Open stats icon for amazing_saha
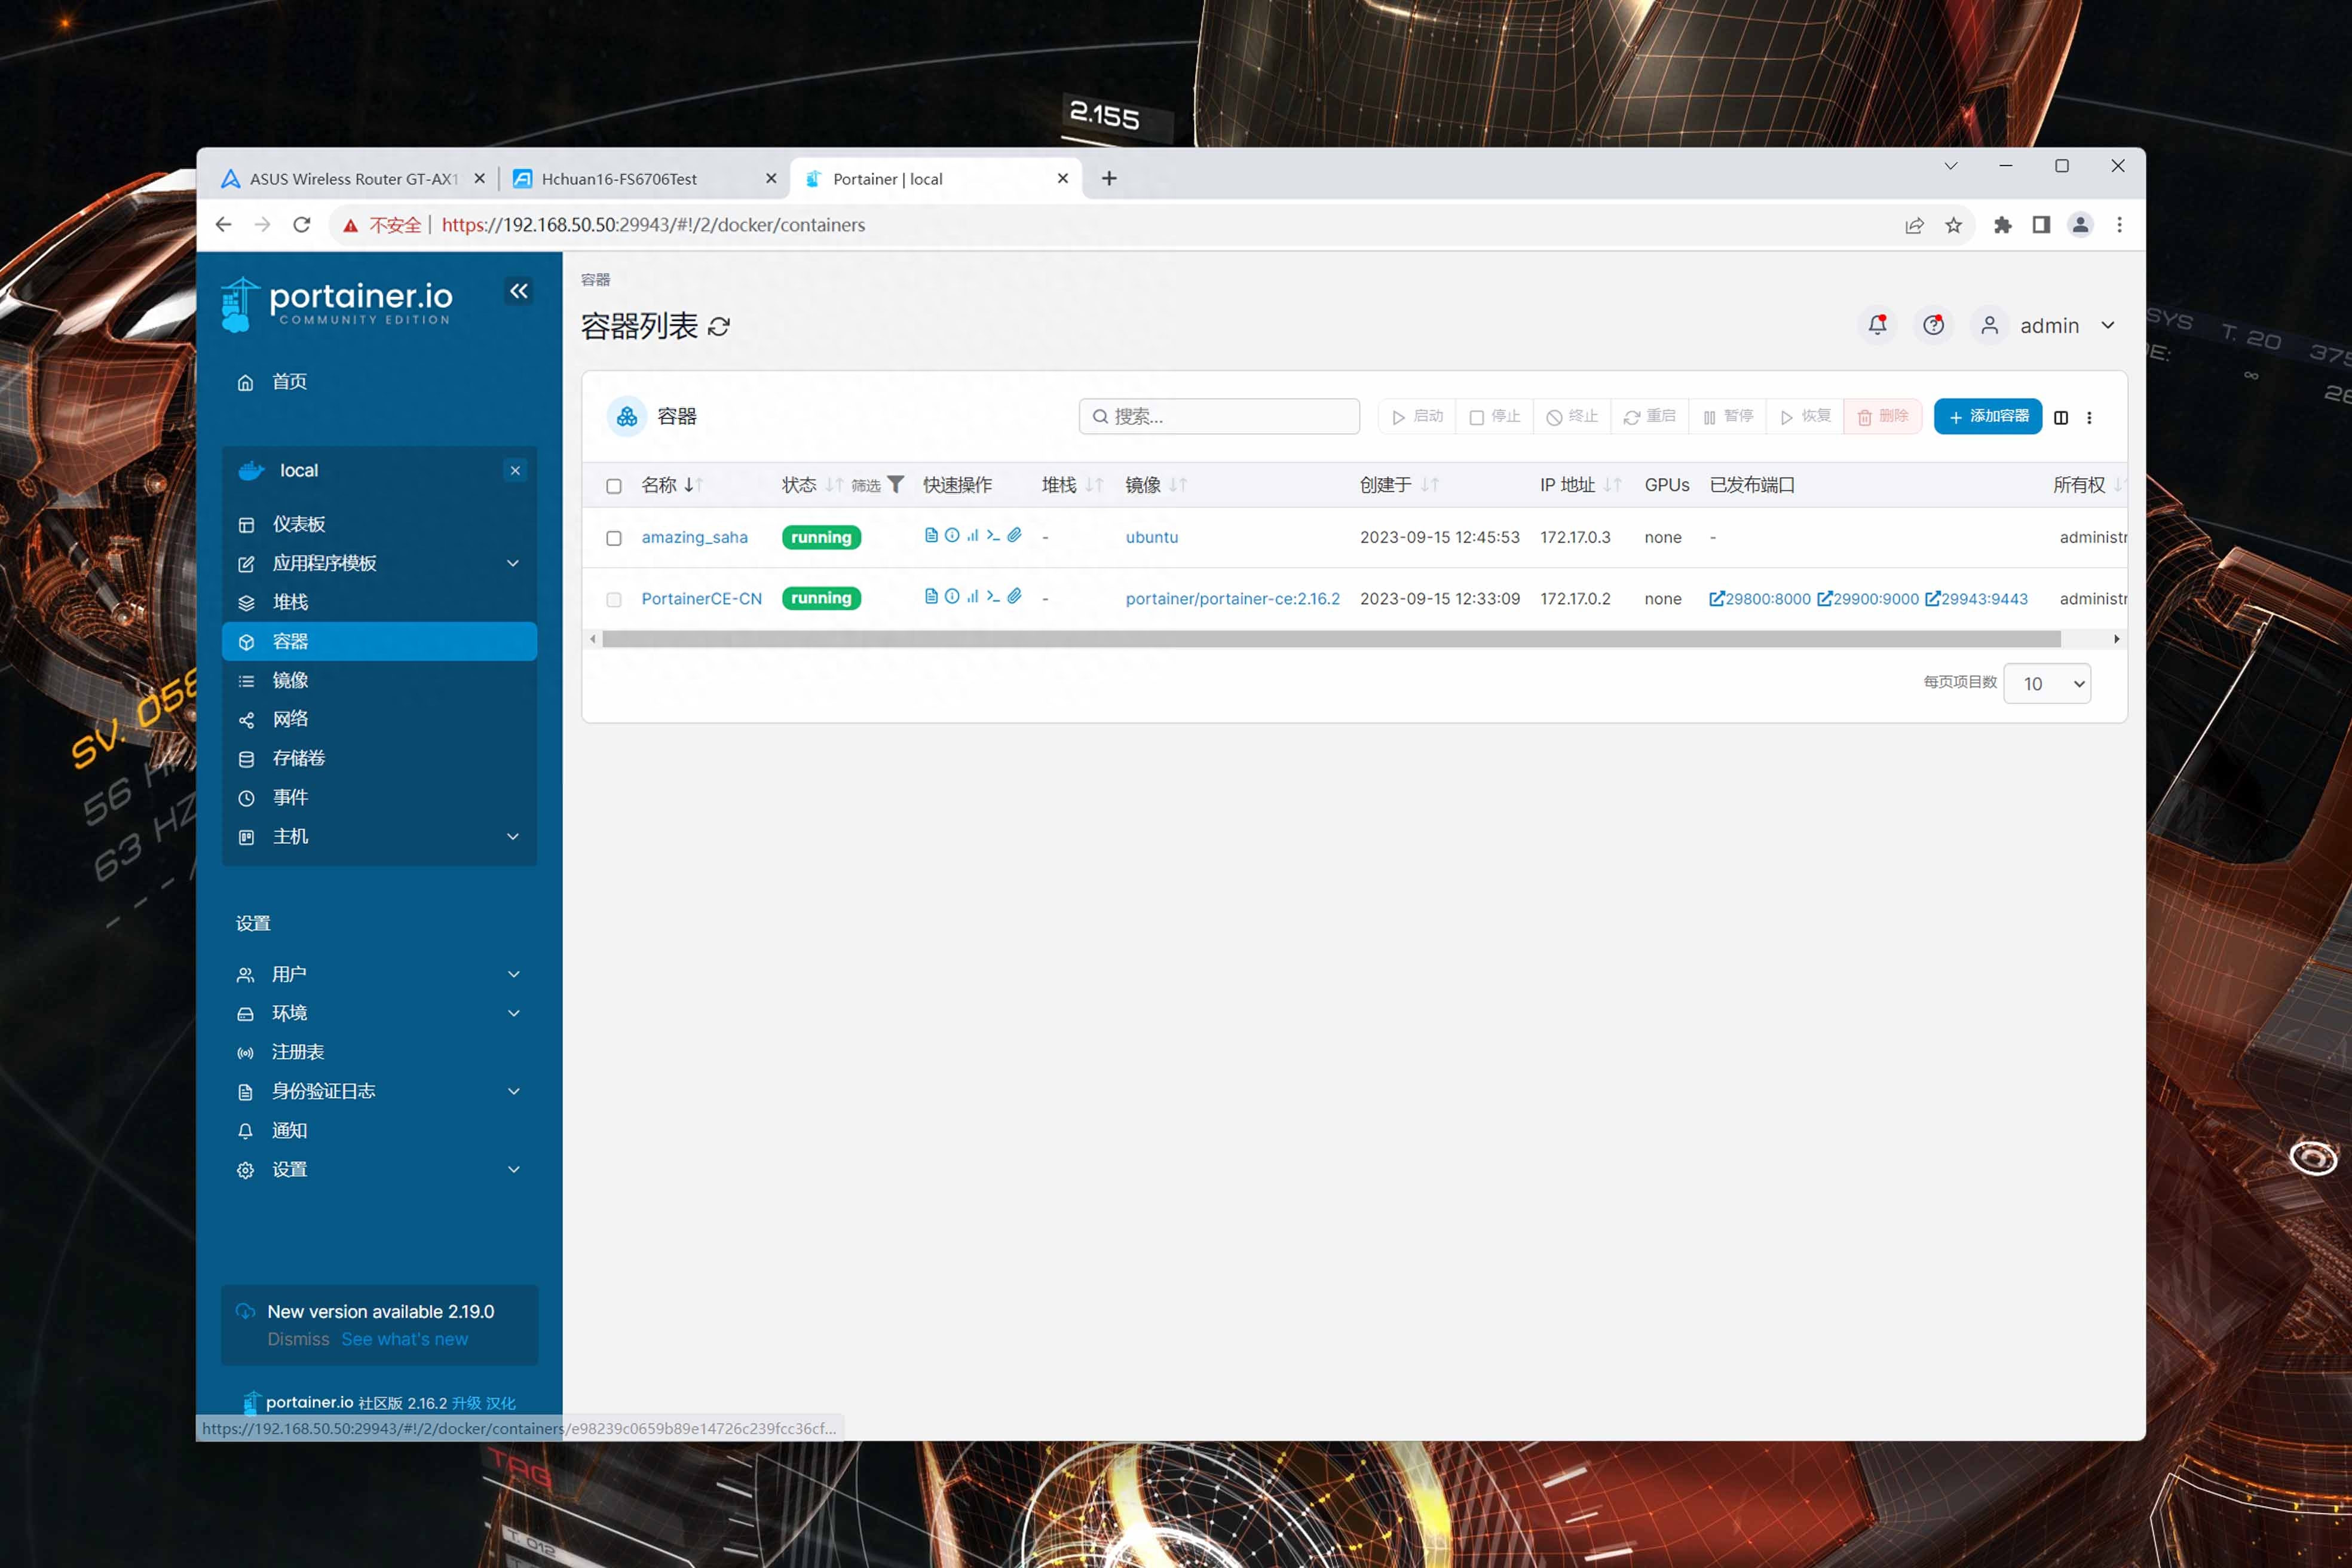 tap(972, 535)
